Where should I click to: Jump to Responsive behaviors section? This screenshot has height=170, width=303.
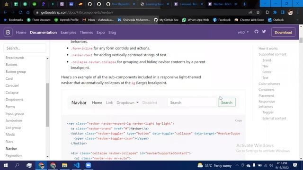coord(267,104)
